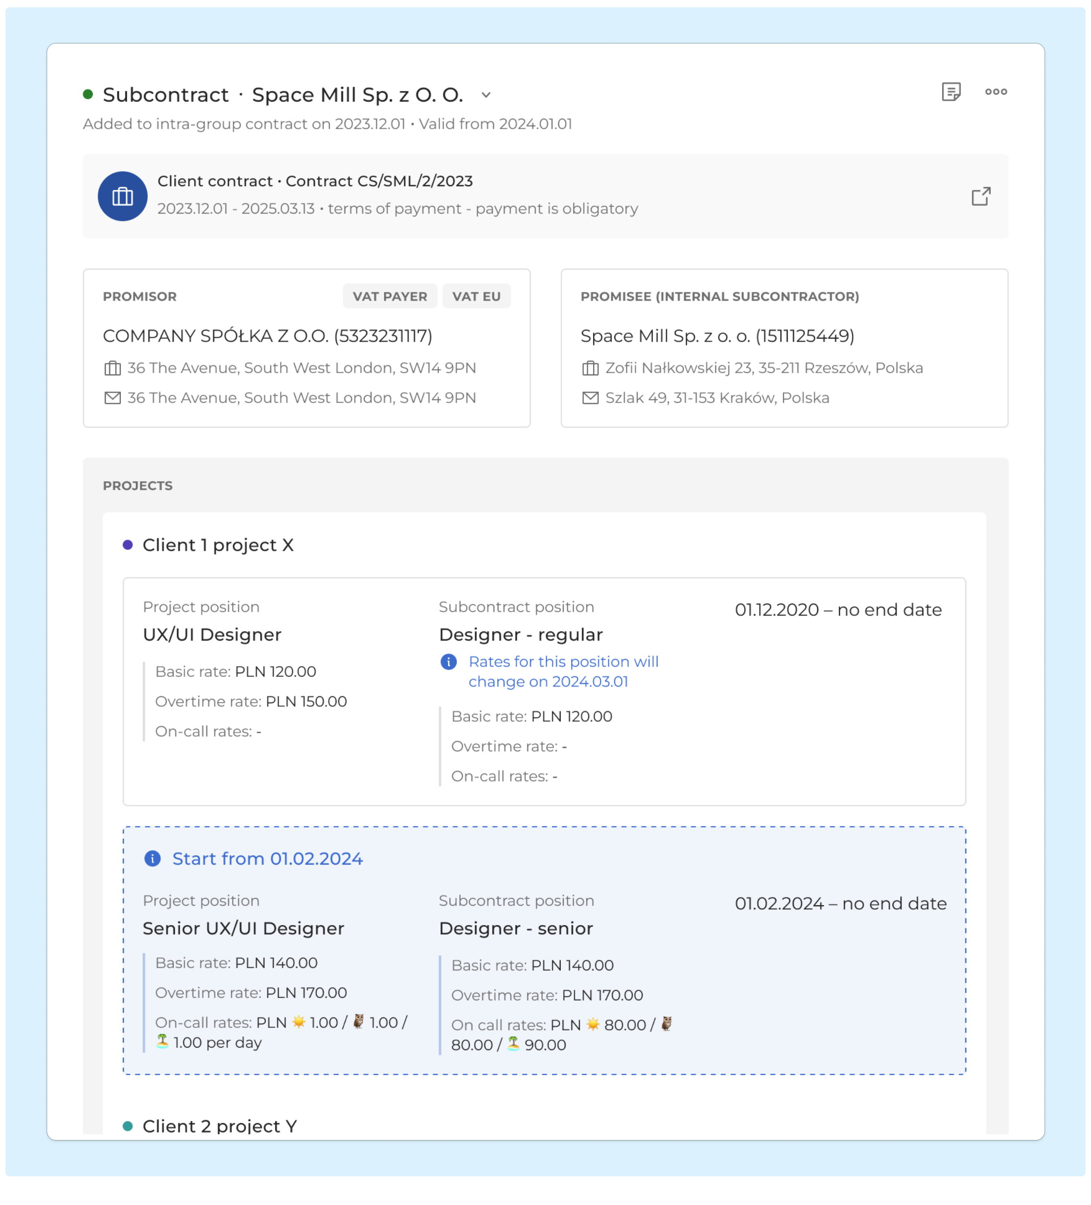Select the Client 2 project Y heading

tap(219, 1126)
